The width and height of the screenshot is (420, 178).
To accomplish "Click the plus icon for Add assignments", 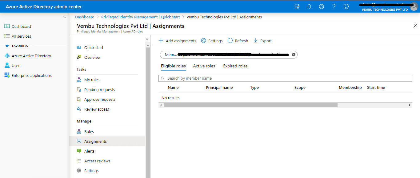I will tap(161, 41).
